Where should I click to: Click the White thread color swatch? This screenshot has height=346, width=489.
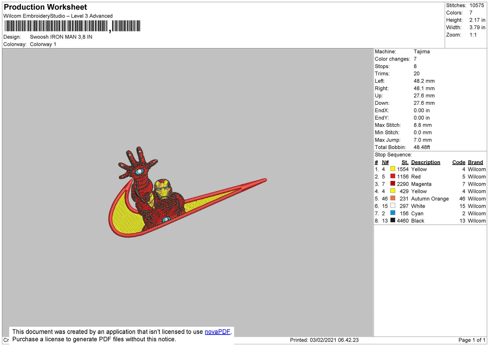(393, 206)
